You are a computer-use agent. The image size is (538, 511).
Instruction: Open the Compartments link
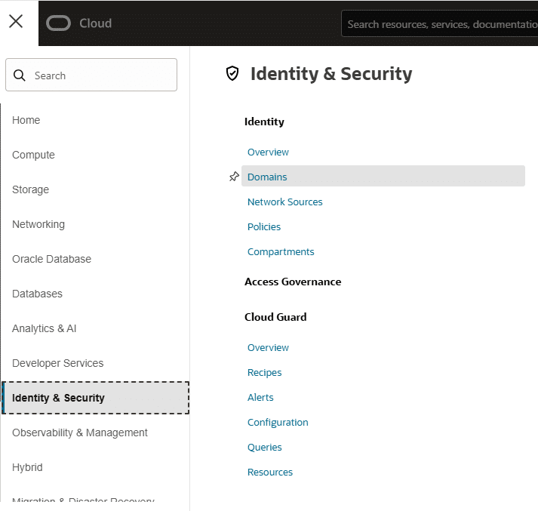pos(281,252)
